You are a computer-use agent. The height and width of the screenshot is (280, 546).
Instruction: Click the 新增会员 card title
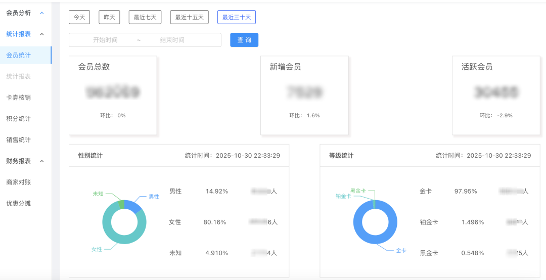(x=285, y=67)
